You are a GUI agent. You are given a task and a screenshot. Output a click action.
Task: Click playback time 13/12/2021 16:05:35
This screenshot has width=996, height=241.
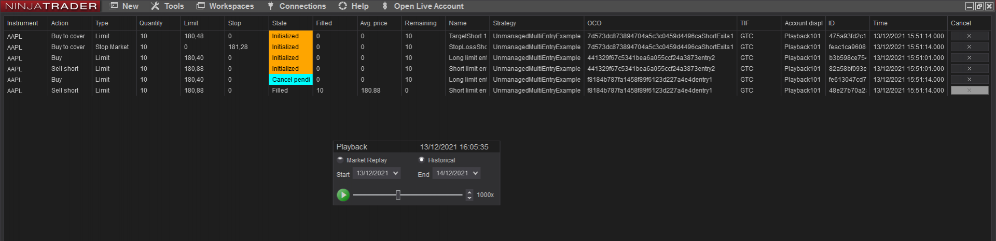(x=454, y=147)
